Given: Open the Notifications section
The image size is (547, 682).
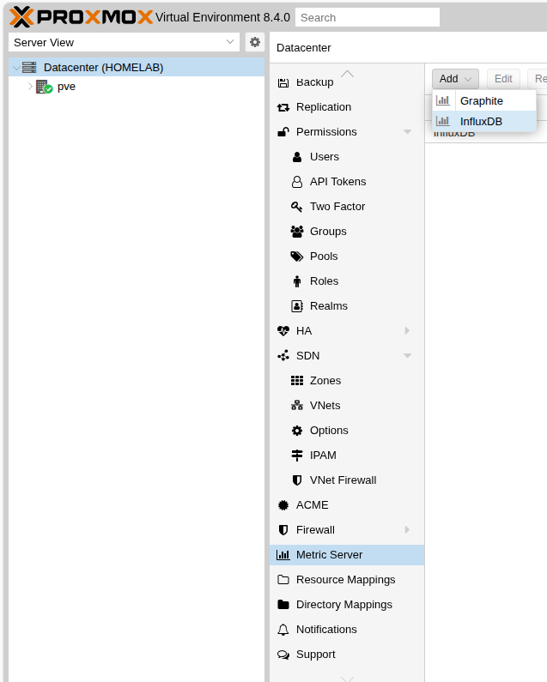Looking at the screenshot, I should [x=347, y=630].
